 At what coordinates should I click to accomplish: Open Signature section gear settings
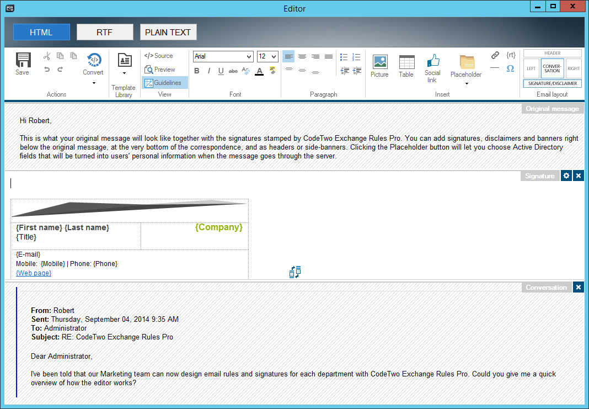(566, 176)
